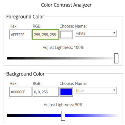125x125 pixels.
Task: Click the foreground RGB field showing 255, 255, 255
Action: click(x=46, y=35)
